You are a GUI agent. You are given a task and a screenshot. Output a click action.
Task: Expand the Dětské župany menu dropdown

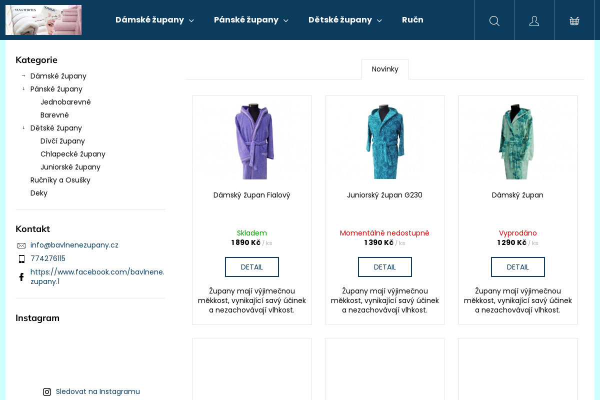pyautogui.click(x=379, y=20)
